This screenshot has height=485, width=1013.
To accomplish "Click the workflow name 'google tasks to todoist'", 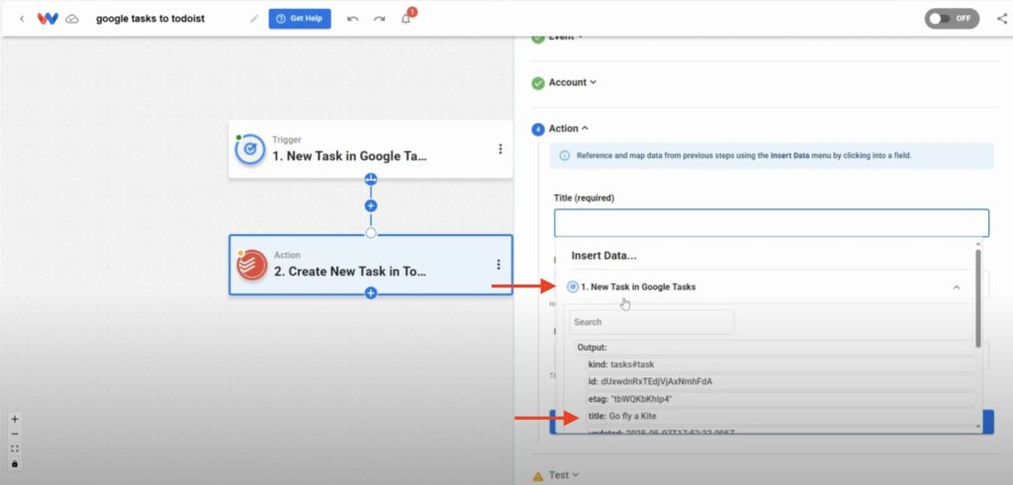I will [150, 19].
